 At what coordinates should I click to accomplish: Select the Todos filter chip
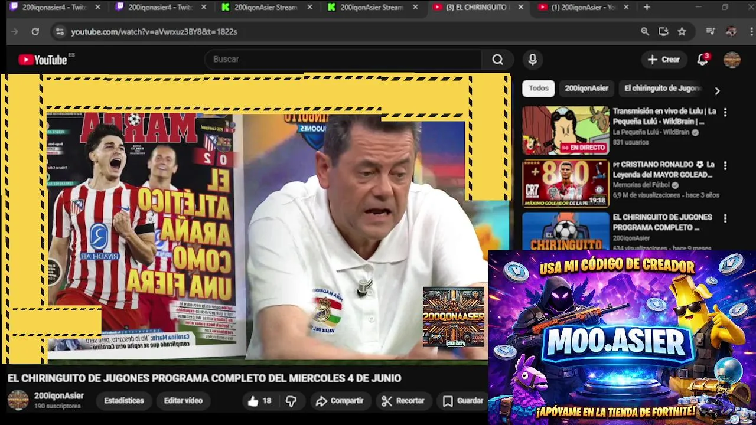tap(539, 88)
